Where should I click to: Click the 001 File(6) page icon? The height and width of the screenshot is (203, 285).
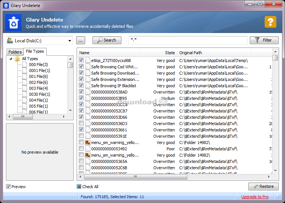click(24, 76)
